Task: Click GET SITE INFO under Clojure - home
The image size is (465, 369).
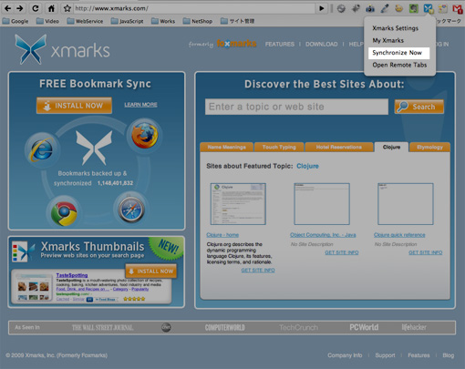Action: pos(258,270)
